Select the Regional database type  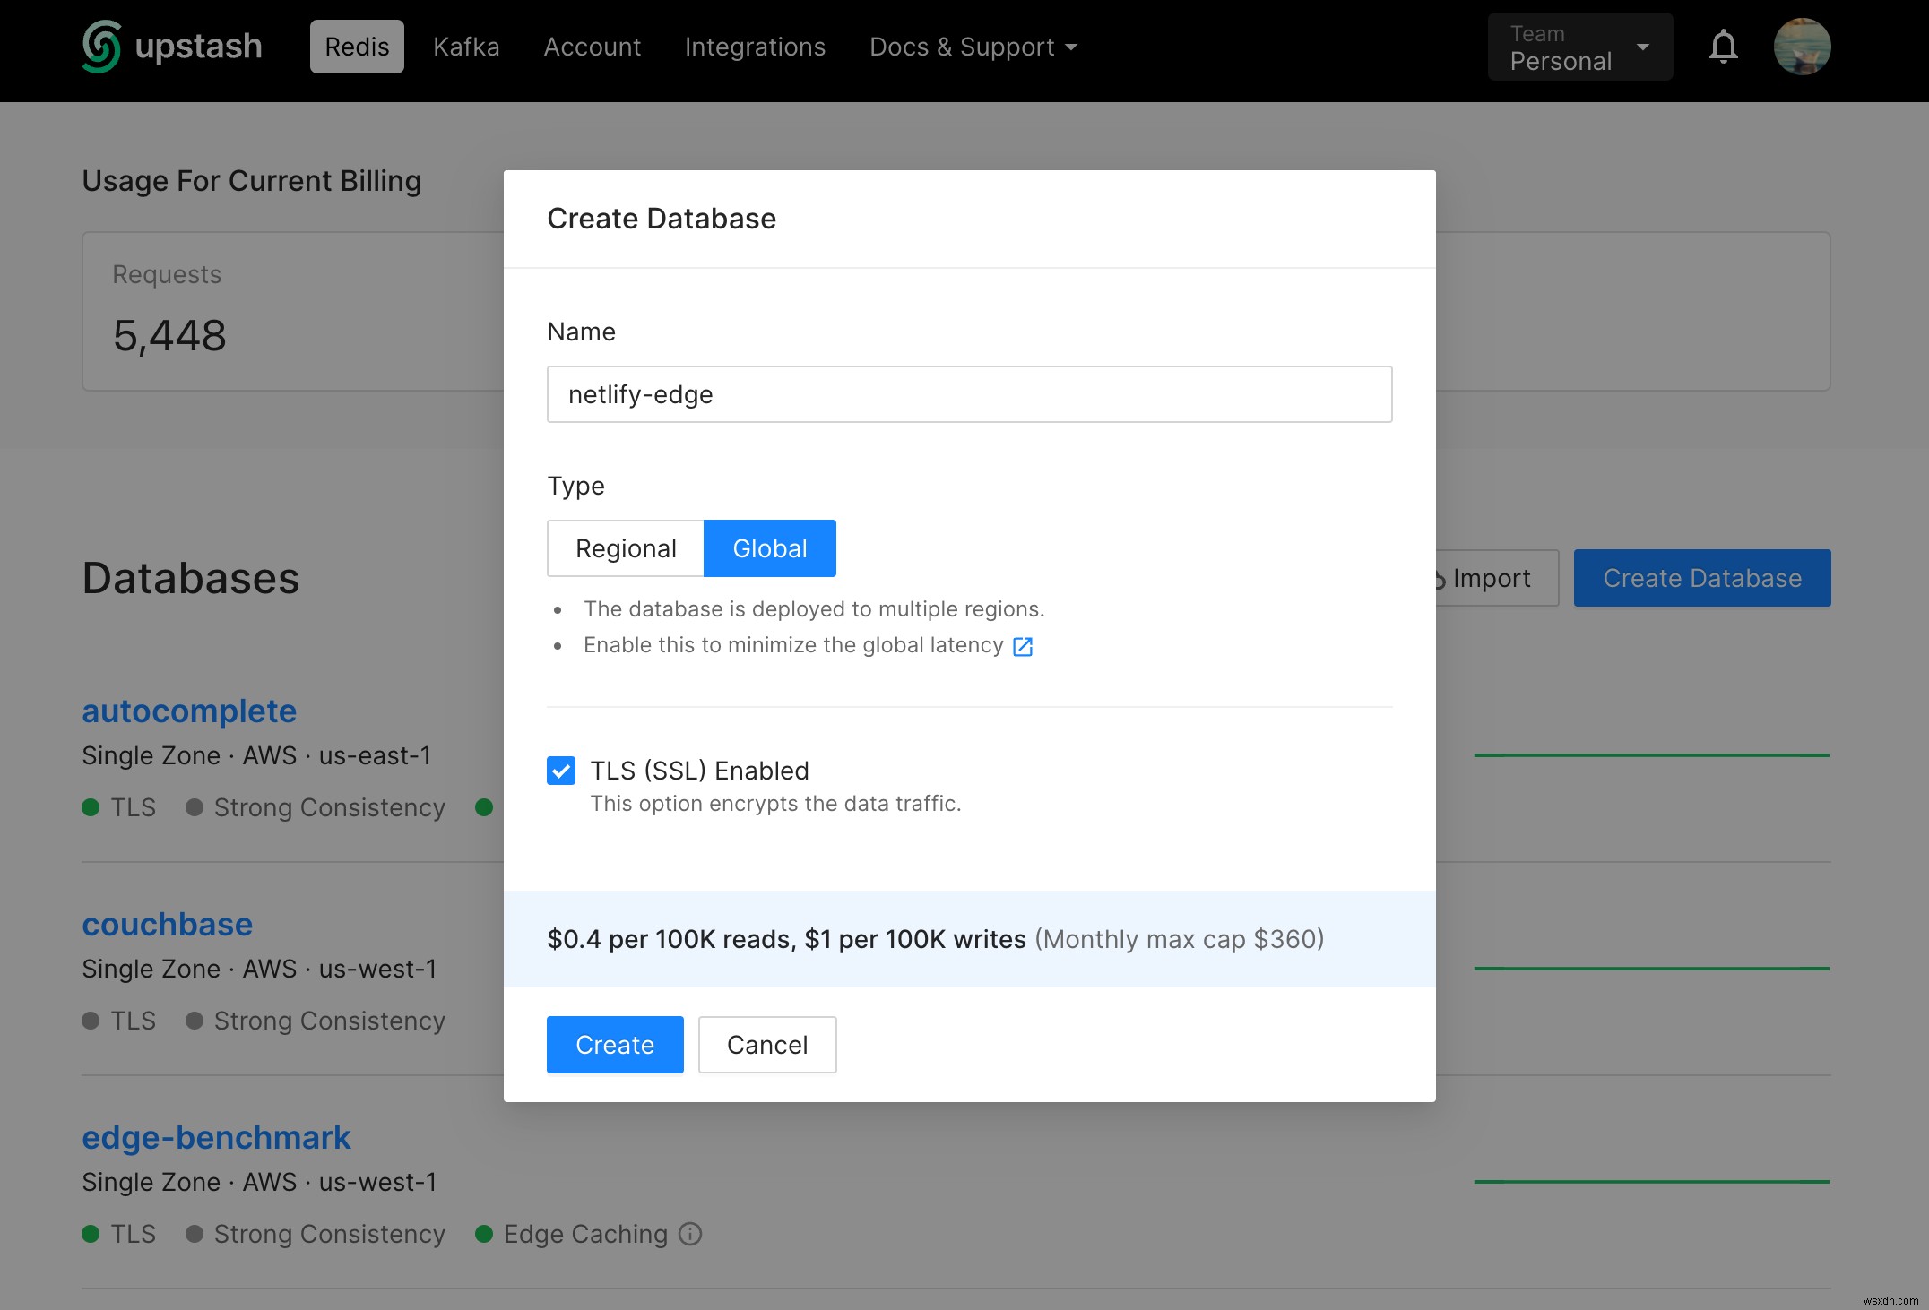click(x=625, y=547)
